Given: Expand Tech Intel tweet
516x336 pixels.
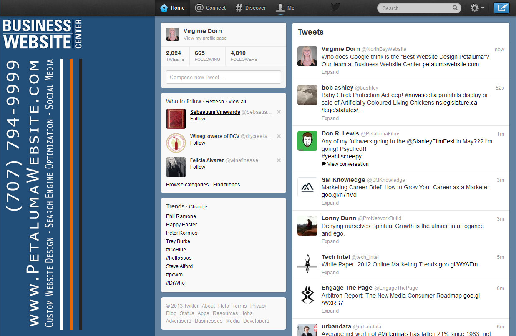Looking at the screenshot, I should pos(330,273).
